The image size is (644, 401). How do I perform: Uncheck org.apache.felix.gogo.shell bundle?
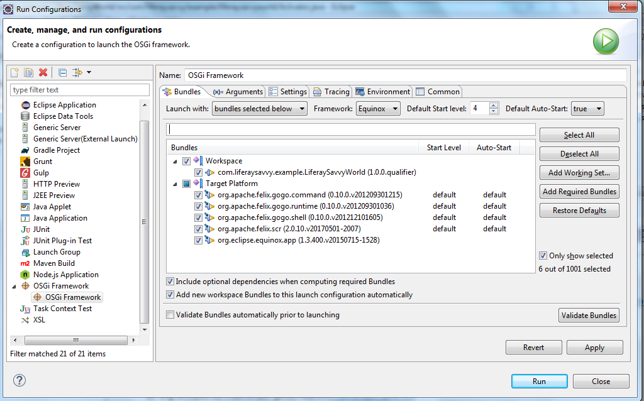[198, 217]
